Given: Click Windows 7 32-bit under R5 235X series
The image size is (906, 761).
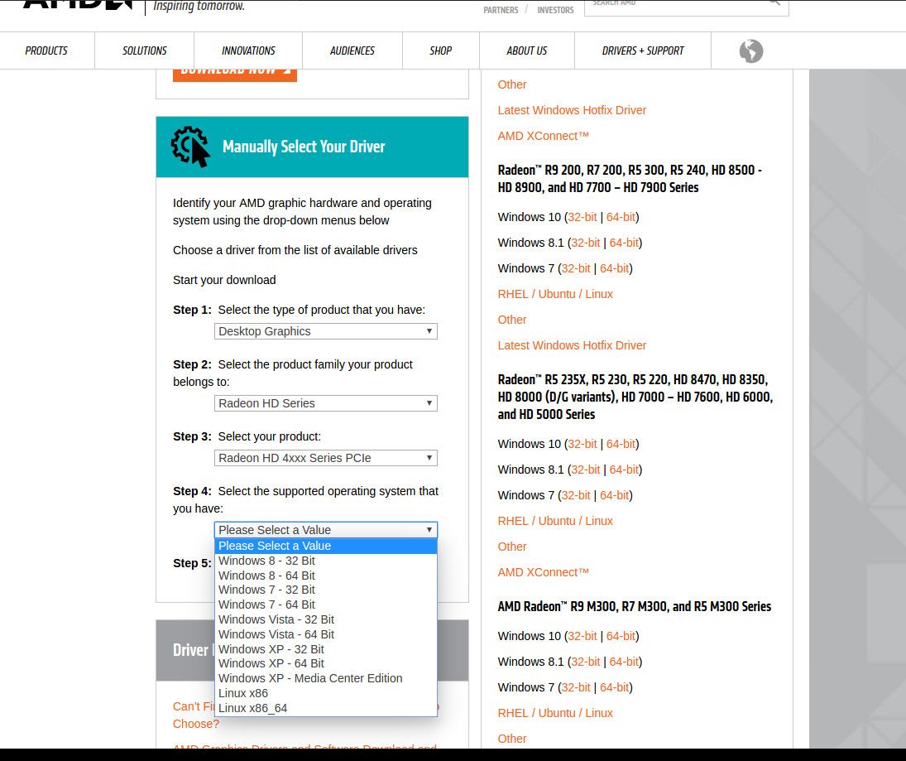Looking at the screenshot, I should point(576,495).
